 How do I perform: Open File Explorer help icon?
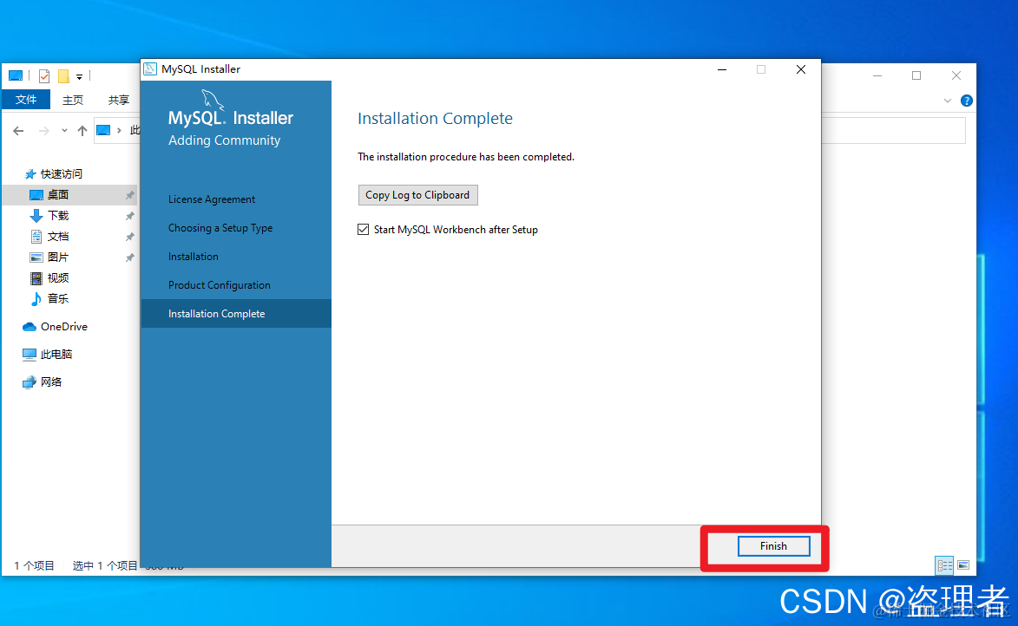click(x=966, y=101)
